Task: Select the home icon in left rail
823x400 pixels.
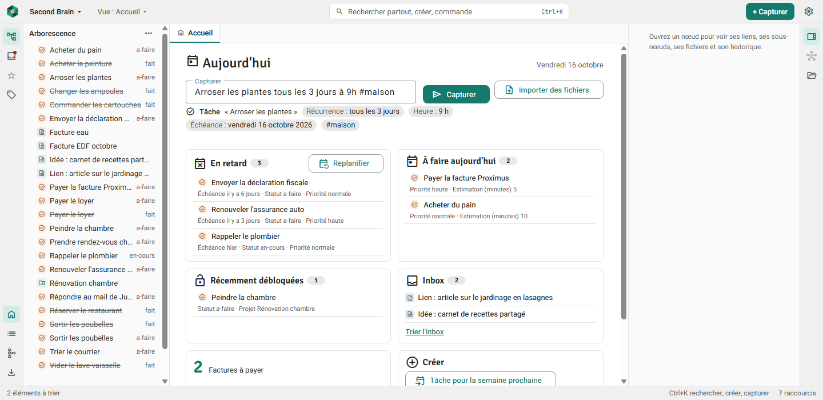Action: pos(11,314)
